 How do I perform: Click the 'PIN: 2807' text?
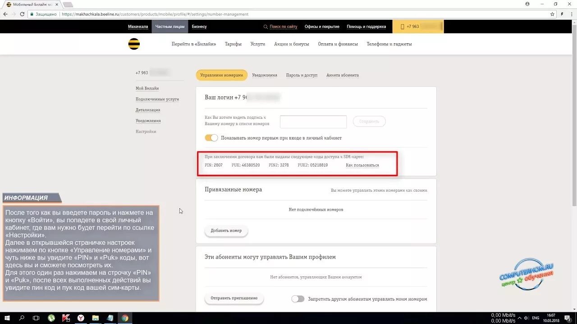(214, 165)
